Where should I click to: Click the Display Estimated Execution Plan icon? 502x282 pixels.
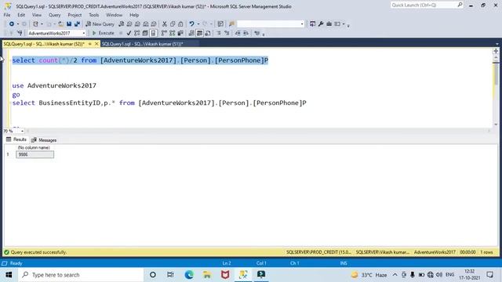click(x=137, y=33)
